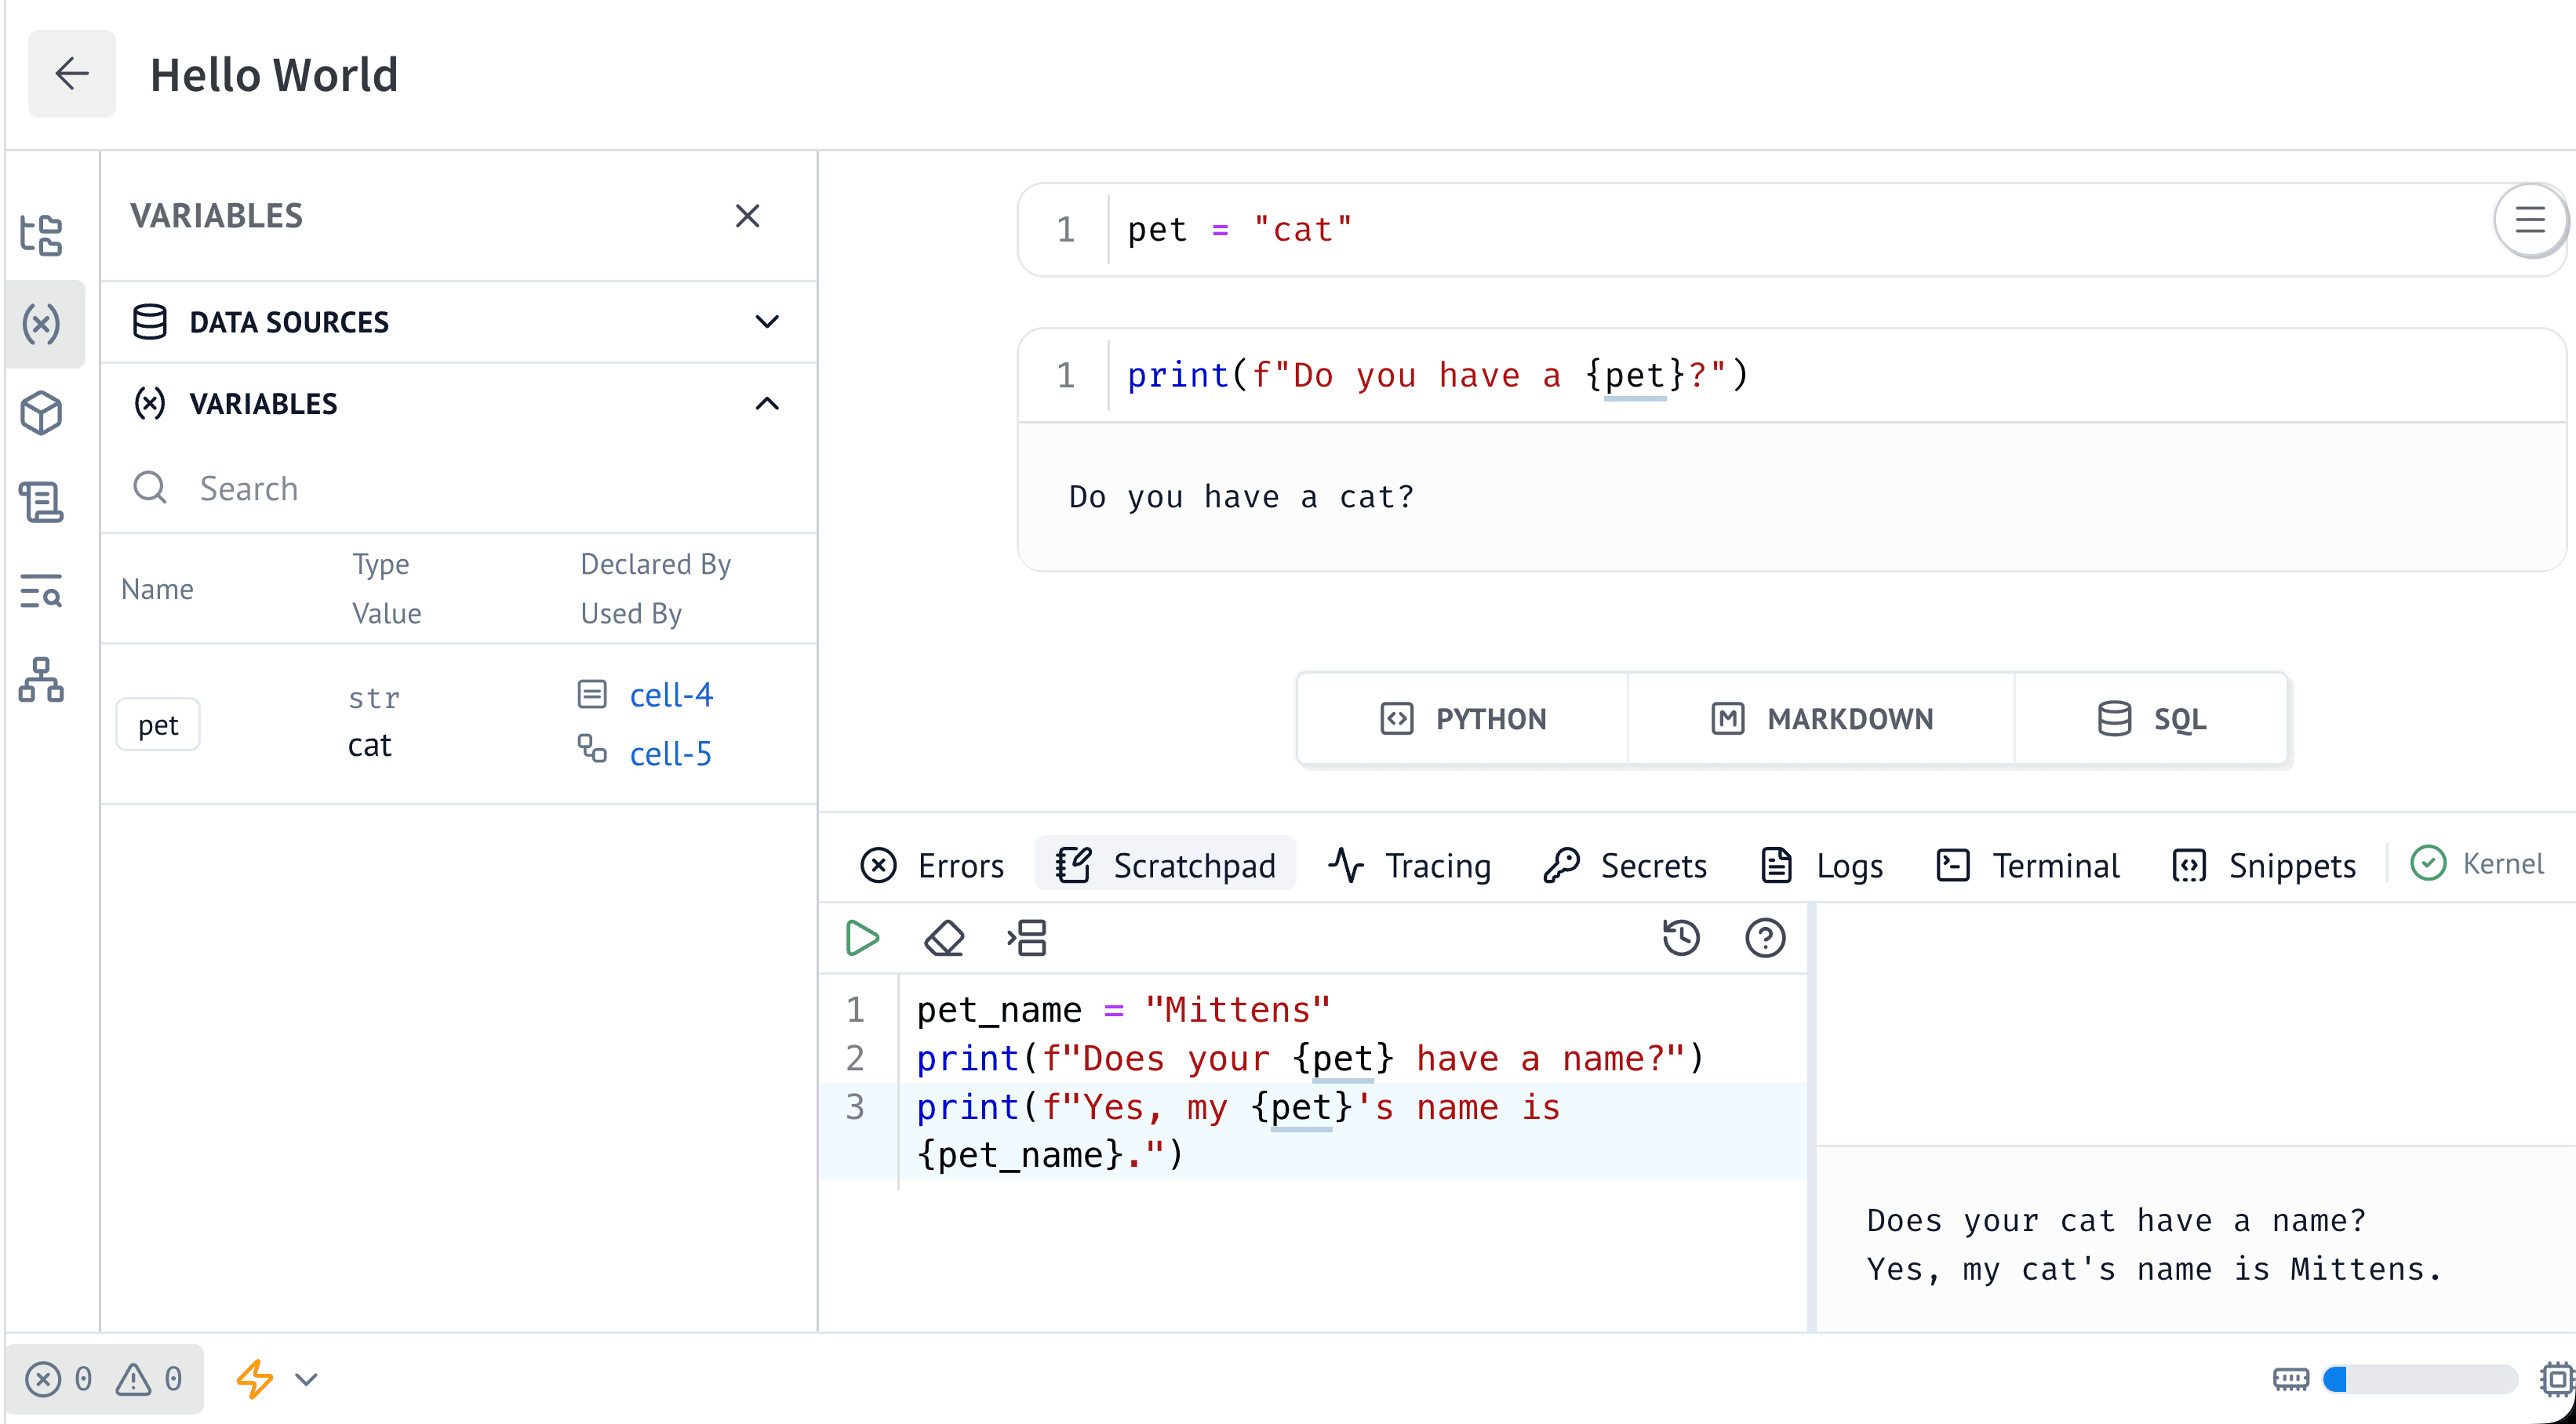Viewport: 2576px width, 1424px height.
Task: Click the pet variable name chip
Action: pyautogui.click(x=158, y=725)
